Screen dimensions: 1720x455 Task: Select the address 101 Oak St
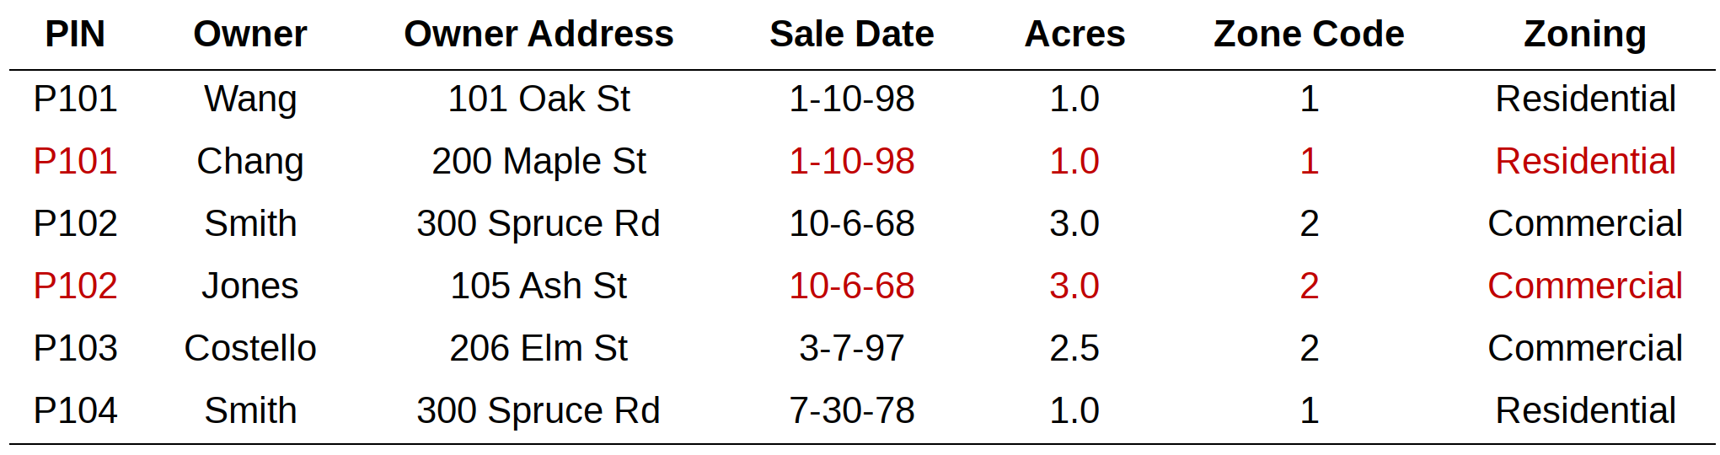point(539,99)
